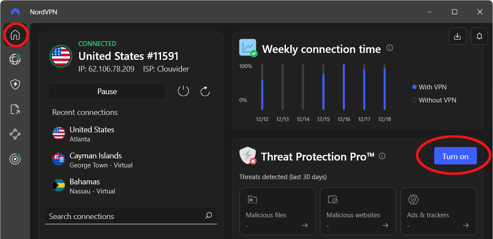Open the Malicious websites card

point(358,211)
